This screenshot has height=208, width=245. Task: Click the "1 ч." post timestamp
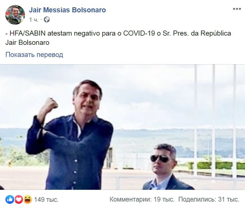34,20
